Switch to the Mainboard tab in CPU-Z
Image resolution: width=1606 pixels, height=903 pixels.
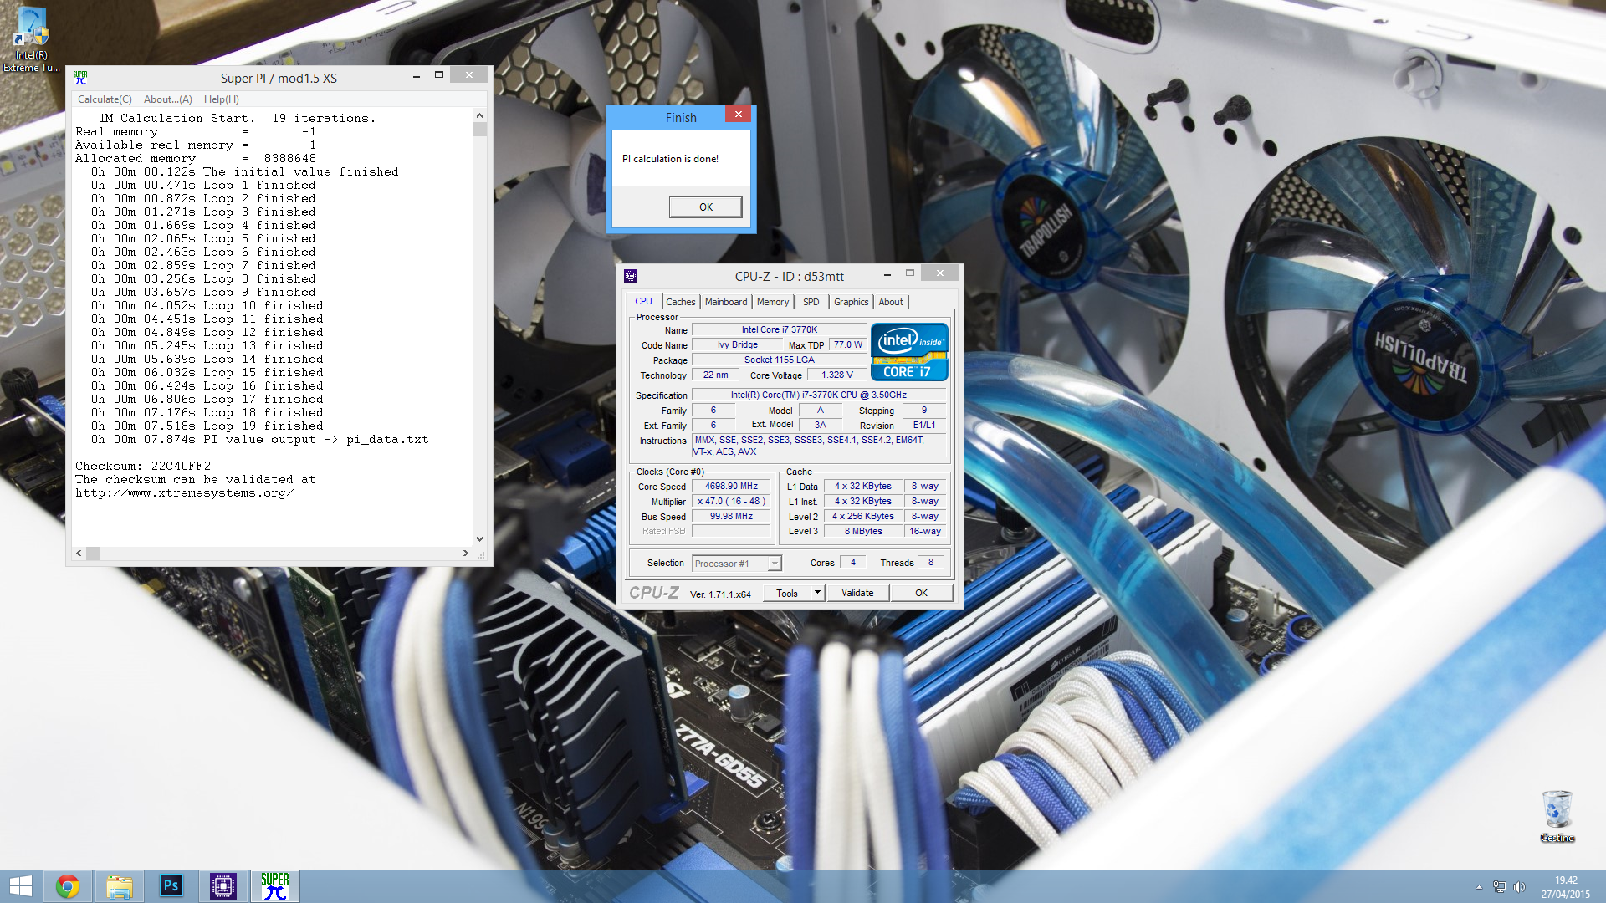coord(726,302)
